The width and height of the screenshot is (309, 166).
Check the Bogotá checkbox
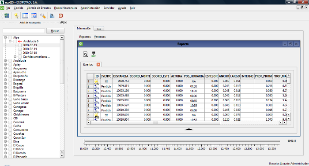coord(10,84)
